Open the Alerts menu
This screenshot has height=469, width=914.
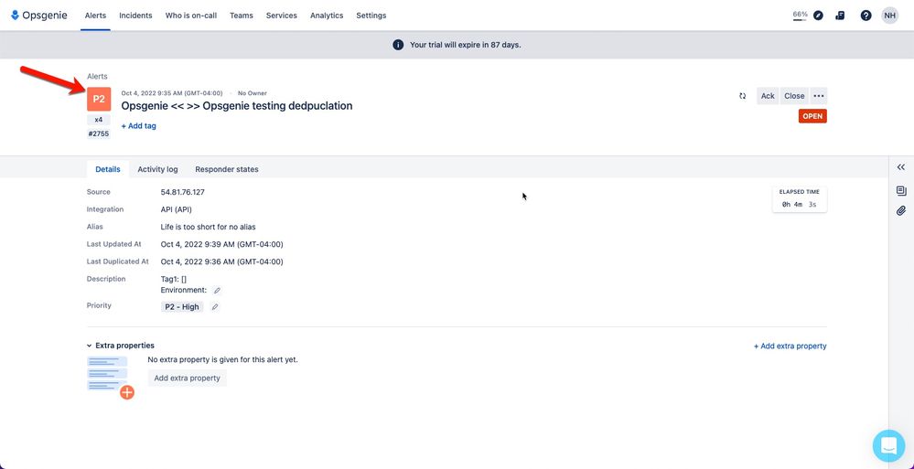tap(95, 16)
